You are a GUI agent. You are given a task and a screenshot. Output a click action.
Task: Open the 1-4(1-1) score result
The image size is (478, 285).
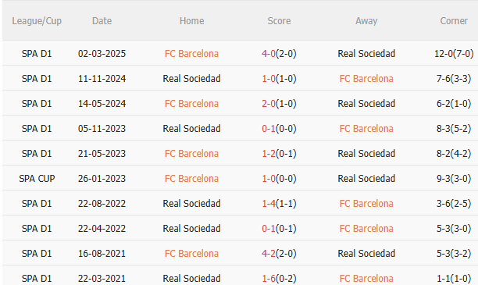pos(279,204)
